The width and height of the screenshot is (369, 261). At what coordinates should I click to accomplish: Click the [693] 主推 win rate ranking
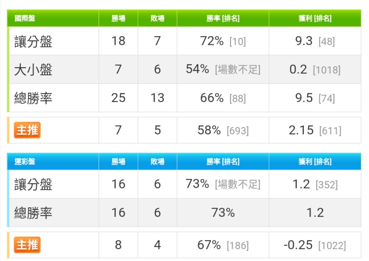click(238, 131)
